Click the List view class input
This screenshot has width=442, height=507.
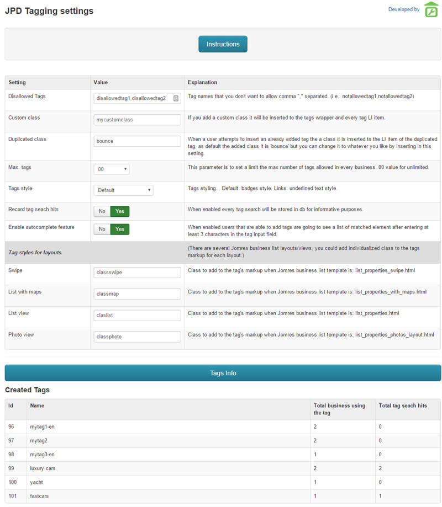(138, 315)
